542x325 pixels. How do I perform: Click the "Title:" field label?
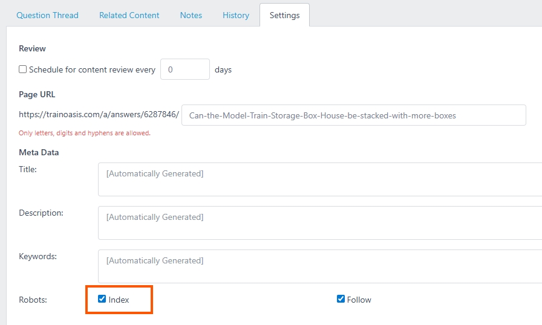pyautogui.click(x=28, y=170)
